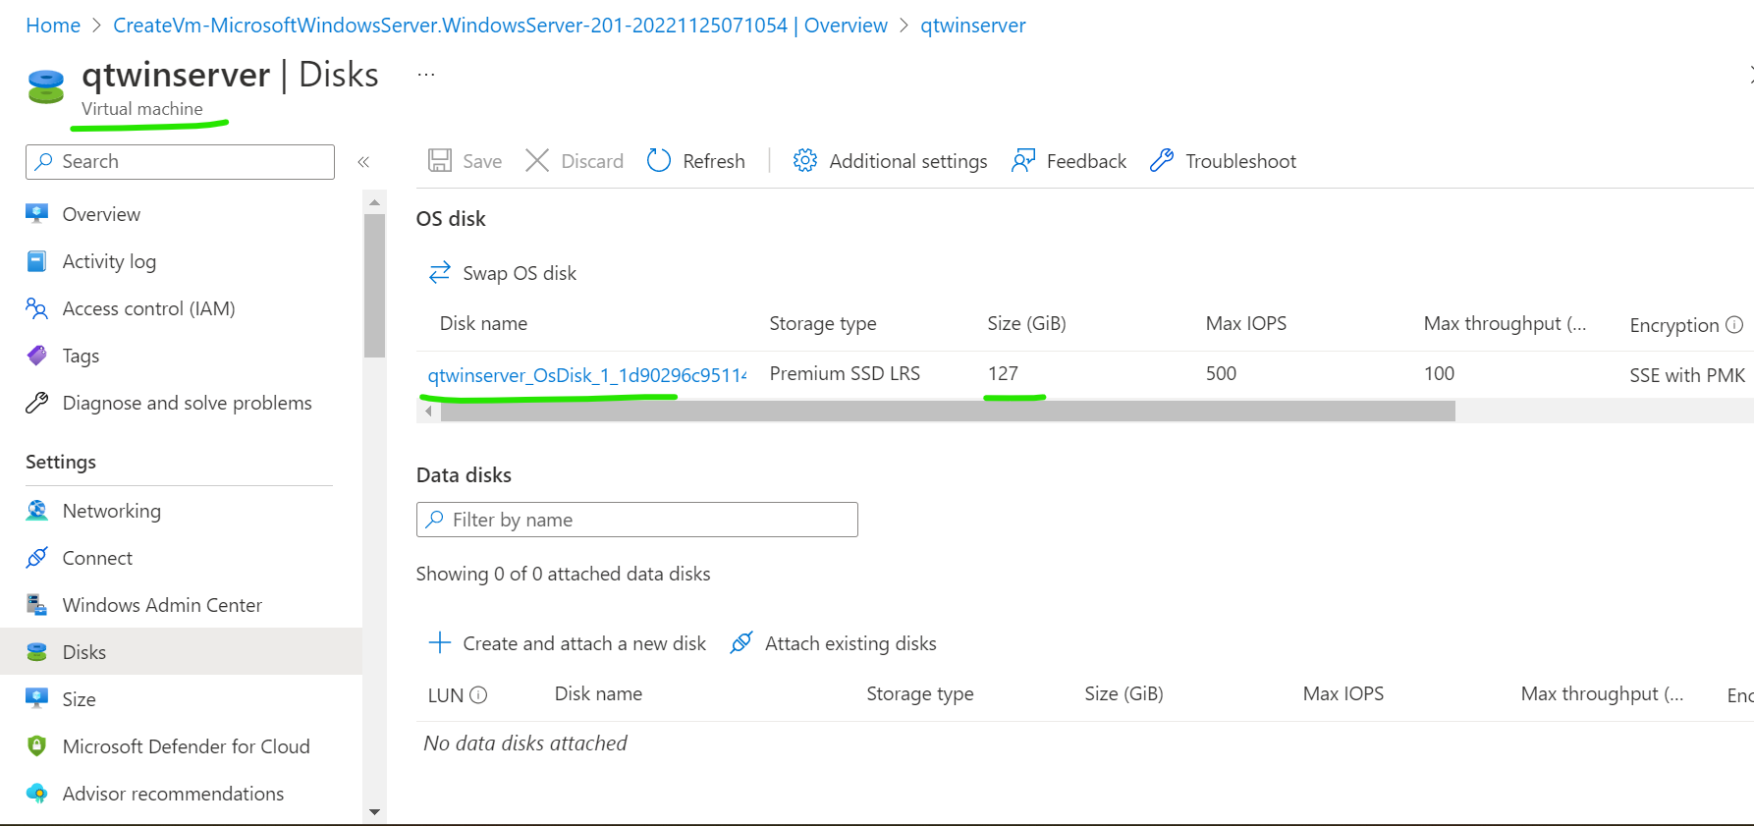Go to Home breadcrumb link
Viewport: 1754px width, 826px height.
point(53,26)
